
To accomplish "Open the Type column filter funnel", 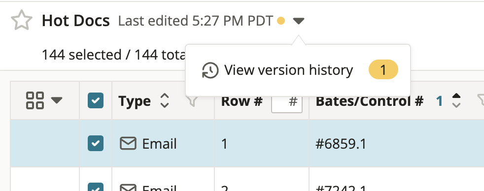I will click(192, 101).
